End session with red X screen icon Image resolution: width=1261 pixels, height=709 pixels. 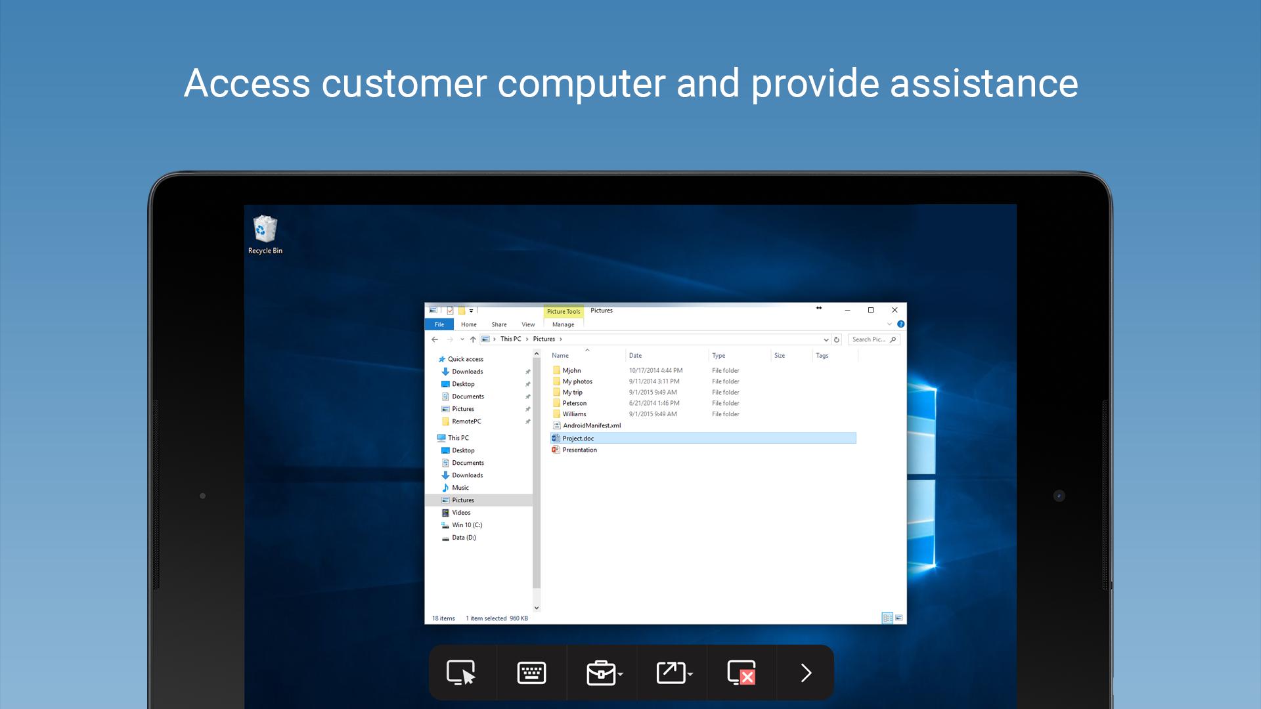coord(742,673)
